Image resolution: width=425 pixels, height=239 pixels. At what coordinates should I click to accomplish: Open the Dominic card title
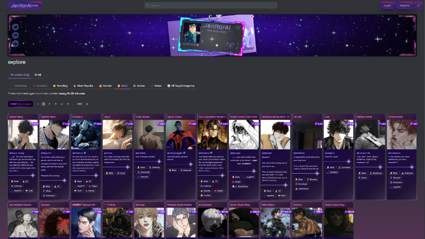pyautogui.click(x=297, y=205)
